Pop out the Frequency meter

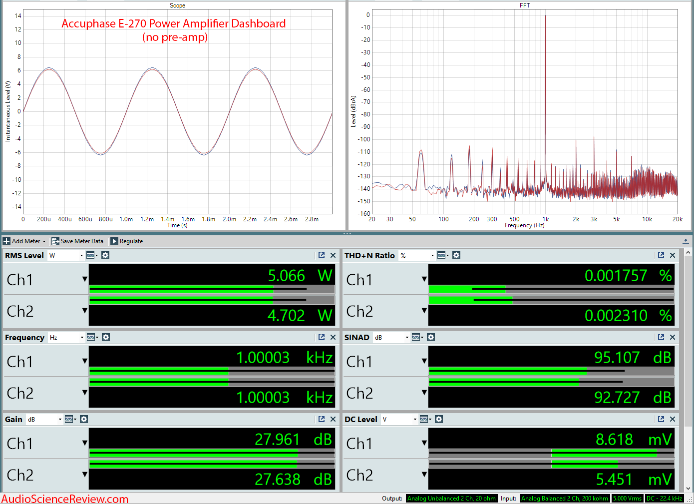click(x=322, y=337)
